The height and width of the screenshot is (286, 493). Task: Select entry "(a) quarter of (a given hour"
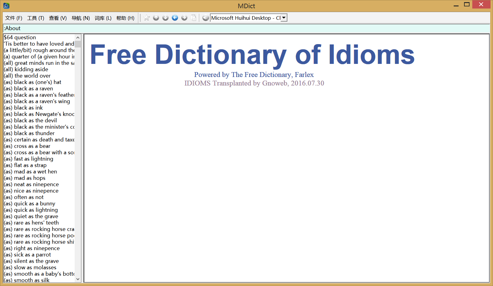[x=39, y=57]
